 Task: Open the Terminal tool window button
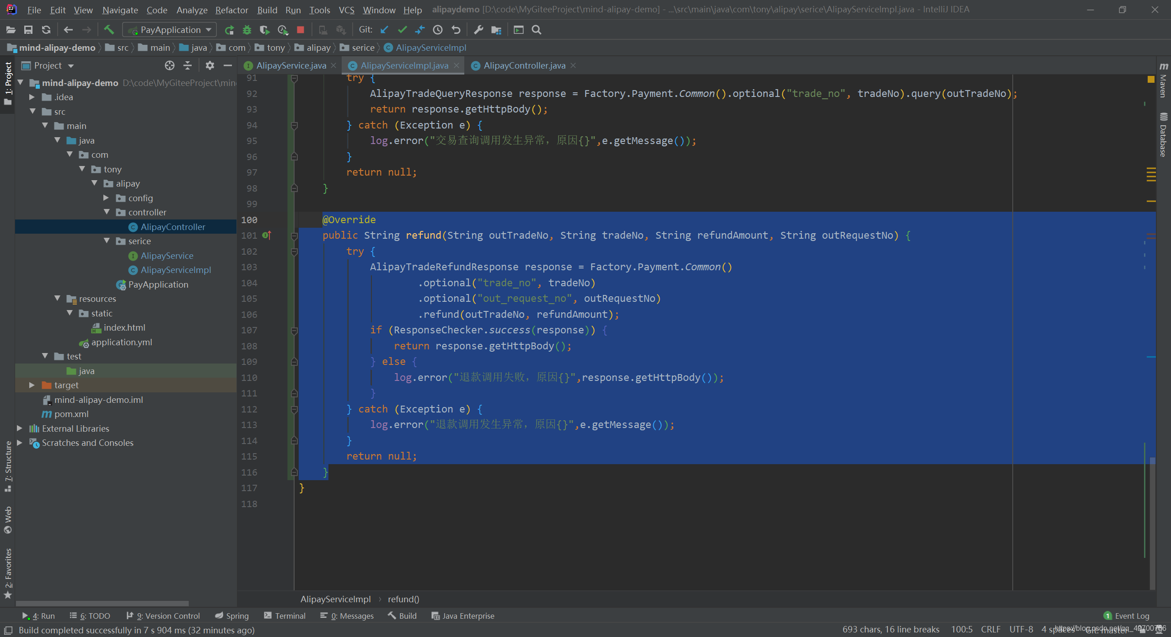pos(285,616)
